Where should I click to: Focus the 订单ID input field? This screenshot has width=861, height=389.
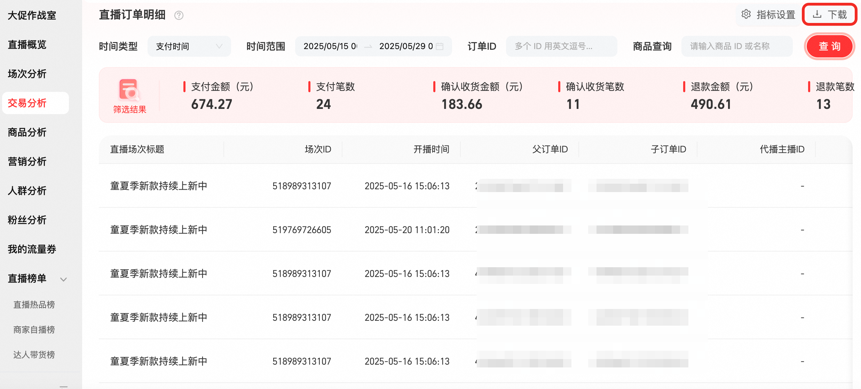click(562, 46)
